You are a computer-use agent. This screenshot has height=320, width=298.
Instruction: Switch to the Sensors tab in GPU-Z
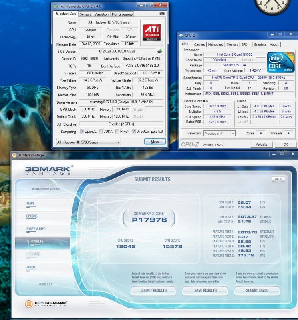point(85,14)
